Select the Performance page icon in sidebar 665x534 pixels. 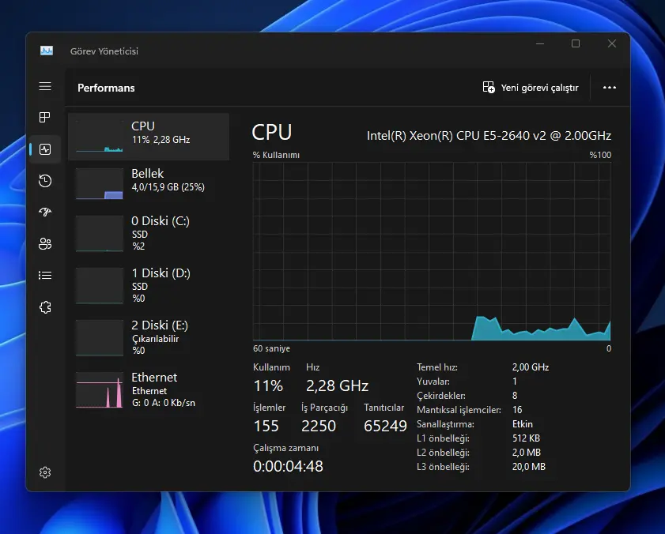(45, 149)
